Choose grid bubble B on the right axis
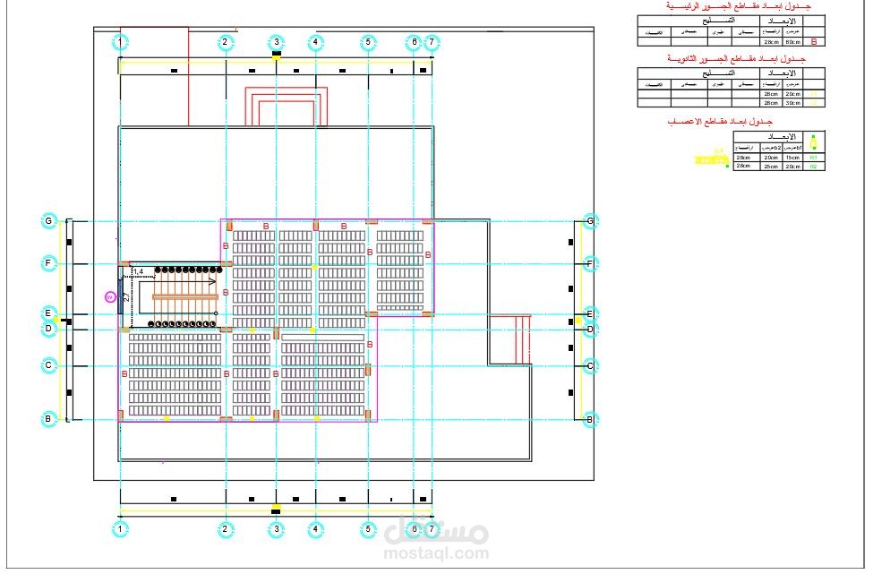The image size is (873, 574). (590, 419)
